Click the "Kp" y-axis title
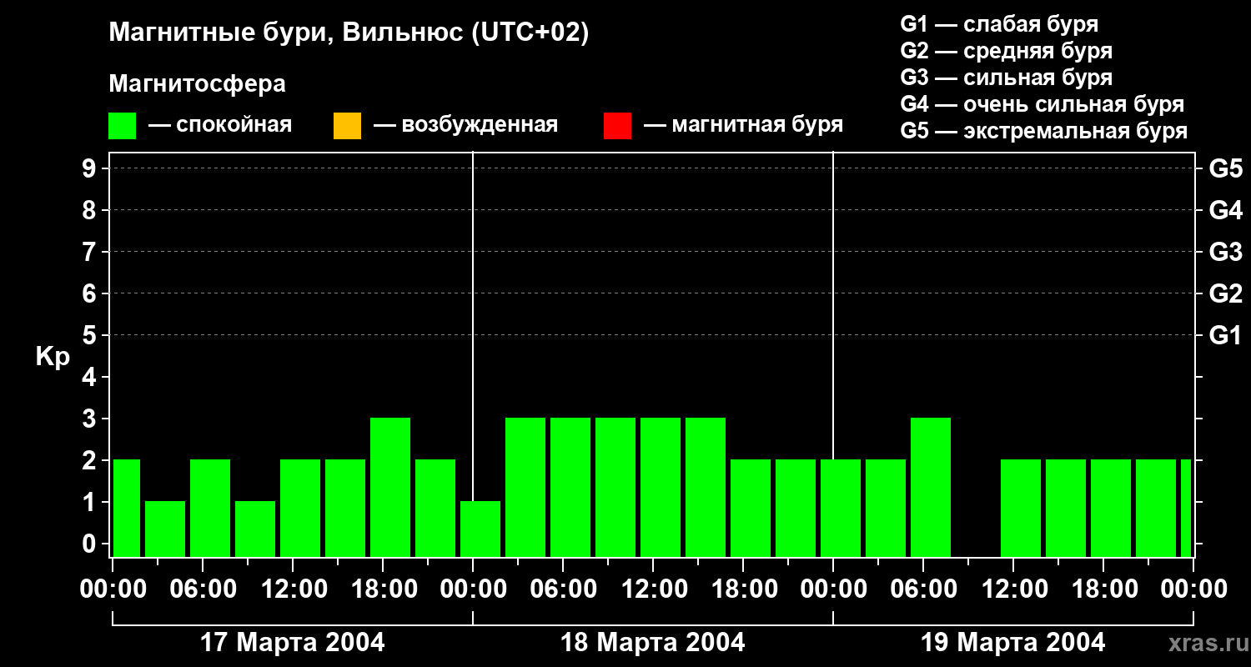1251x667 pixels. [x=53, y=357]
